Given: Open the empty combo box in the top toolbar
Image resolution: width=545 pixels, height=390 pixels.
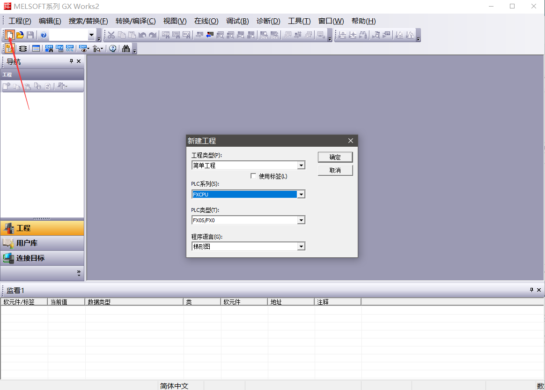Looking at the screenshot, I should 91,35.
